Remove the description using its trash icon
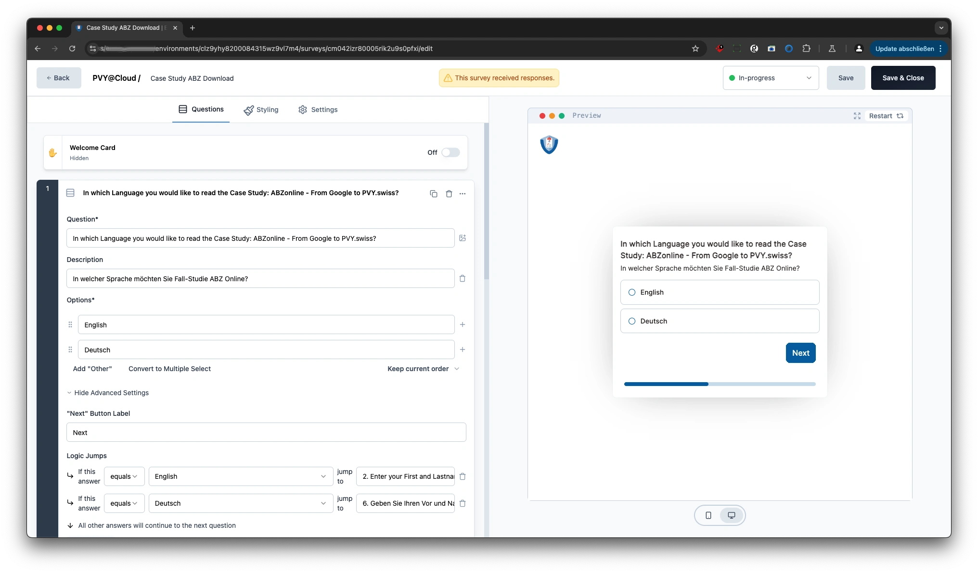 pyautogui.click(x=463, y=278)
